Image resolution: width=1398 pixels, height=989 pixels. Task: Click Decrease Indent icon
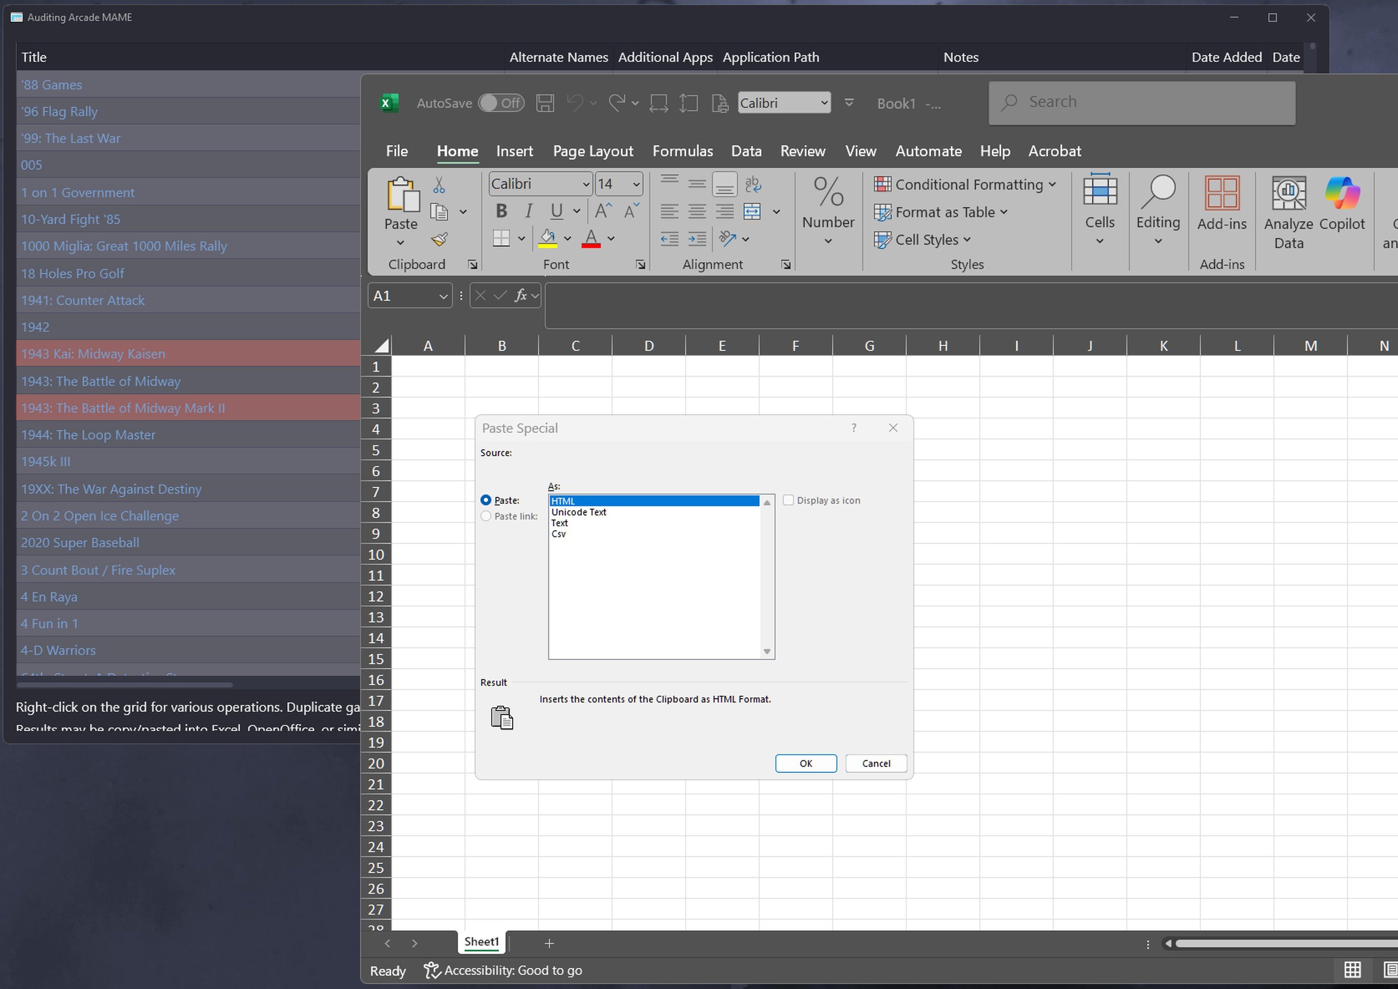[x=670, y=239]
